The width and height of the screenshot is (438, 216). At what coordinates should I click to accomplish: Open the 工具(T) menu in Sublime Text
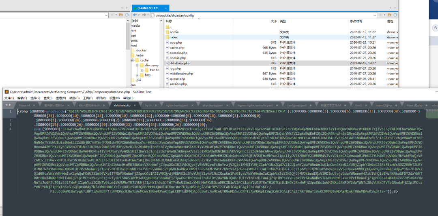coord(88,98)
